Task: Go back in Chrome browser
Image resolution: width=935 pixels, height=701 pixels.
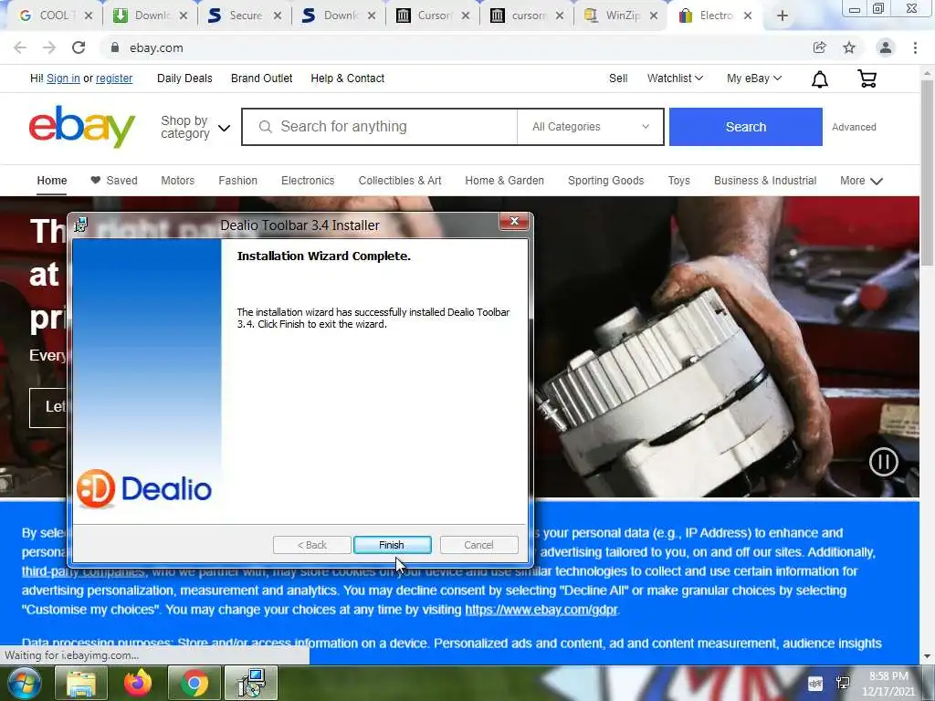Action: click(20, 47)
